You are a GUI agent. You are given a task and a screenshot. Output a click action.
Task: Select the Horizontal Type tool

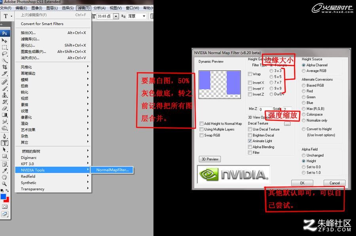pos(4,143)
